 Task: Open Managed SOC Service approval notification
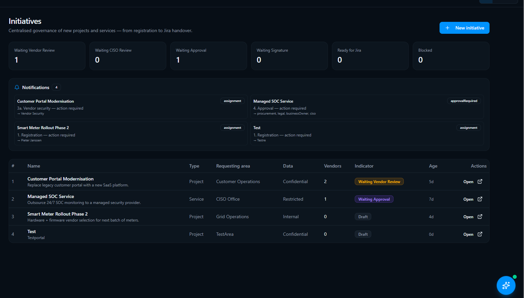pyautogui.click(x=367, y=107)
